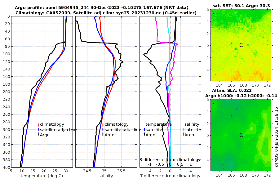This screenshot has width=279, height=180.
Task: Click the 'Altim. SLA: 0.022' heading
Action: (232, 90)
